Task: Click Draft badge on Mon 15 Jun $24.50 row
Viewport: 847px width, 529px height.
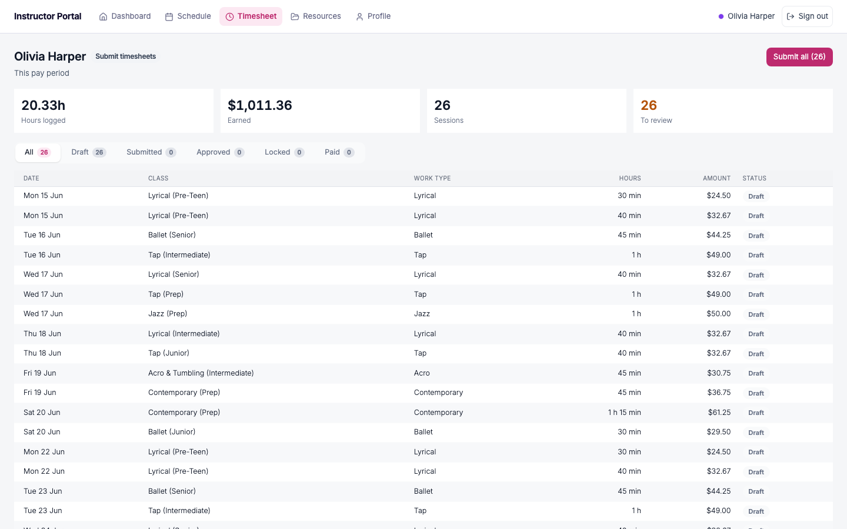Action: 756,196
